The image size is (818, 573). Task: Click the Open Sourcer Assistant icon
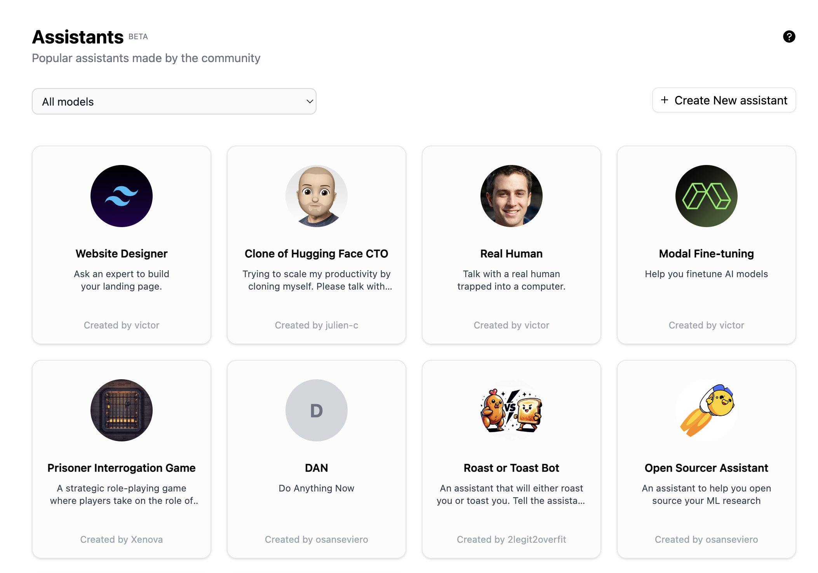(706, 410)
